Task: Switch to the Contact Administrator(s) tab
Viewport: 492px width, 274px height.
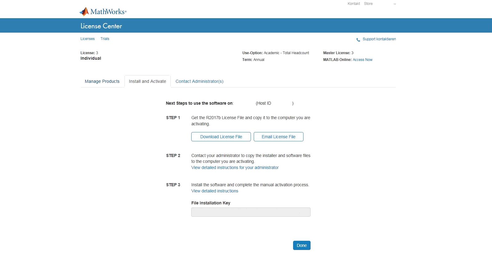Action: pos(199,81)
